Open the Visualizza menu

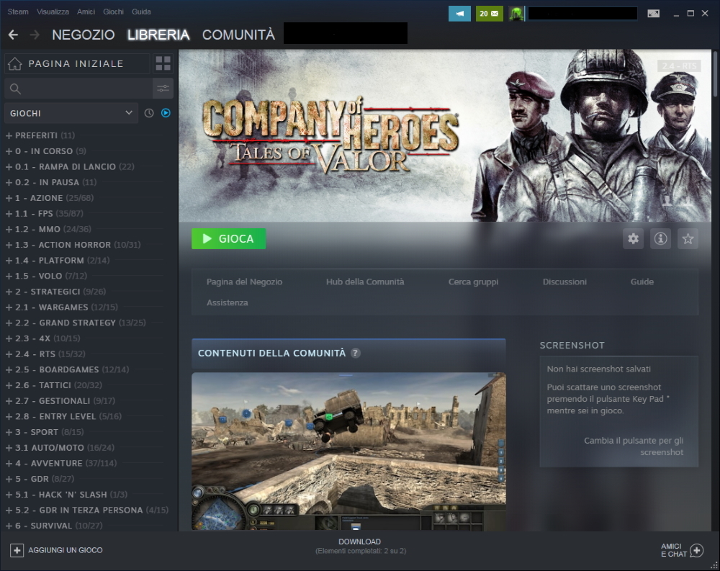(53, 12)
